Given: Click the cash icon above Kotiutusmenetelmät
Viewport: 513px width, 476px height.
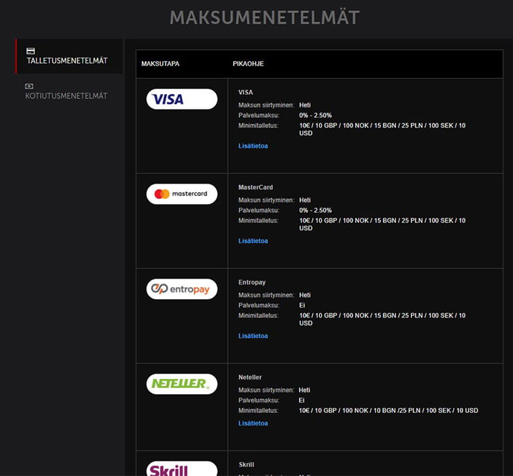Looking at the screenshot, I should point(29,86).
